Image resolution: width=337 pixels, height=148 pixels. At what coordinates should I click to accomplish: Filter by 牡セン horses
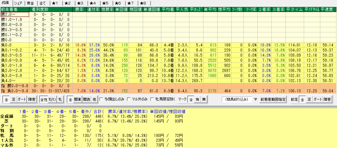pyautogui.click(x=52, y=99)
